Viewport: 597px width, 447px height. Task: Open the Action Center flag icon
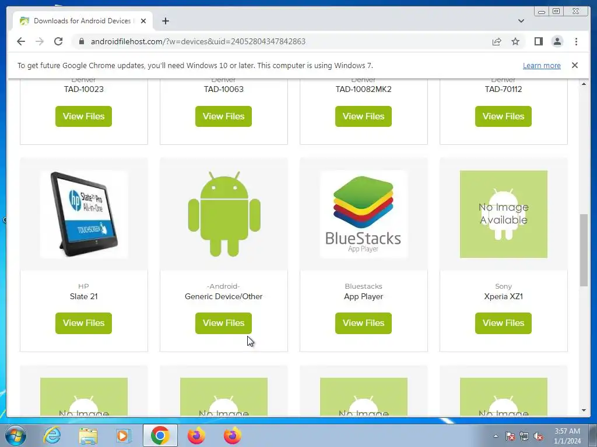click(510, 436)
